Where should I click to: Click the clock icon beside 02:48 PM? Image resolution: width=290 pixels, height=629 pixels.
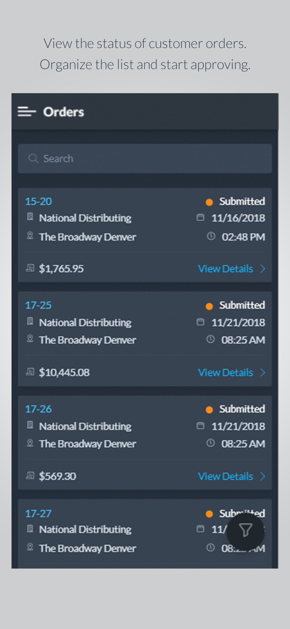[211, 236]
